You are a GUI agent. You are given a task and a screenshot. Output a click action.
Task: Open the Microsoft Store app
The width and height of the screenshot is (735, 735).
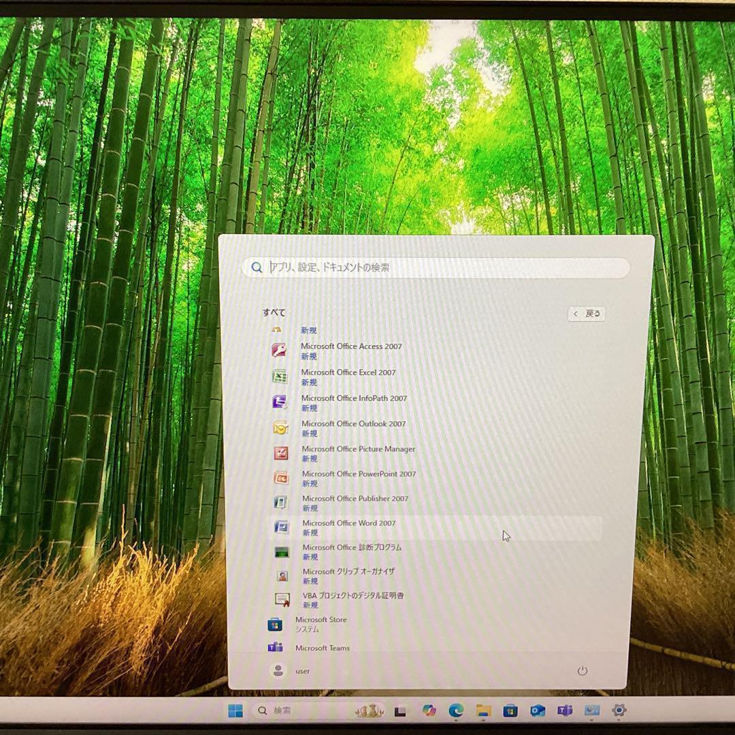click(320, 620)
